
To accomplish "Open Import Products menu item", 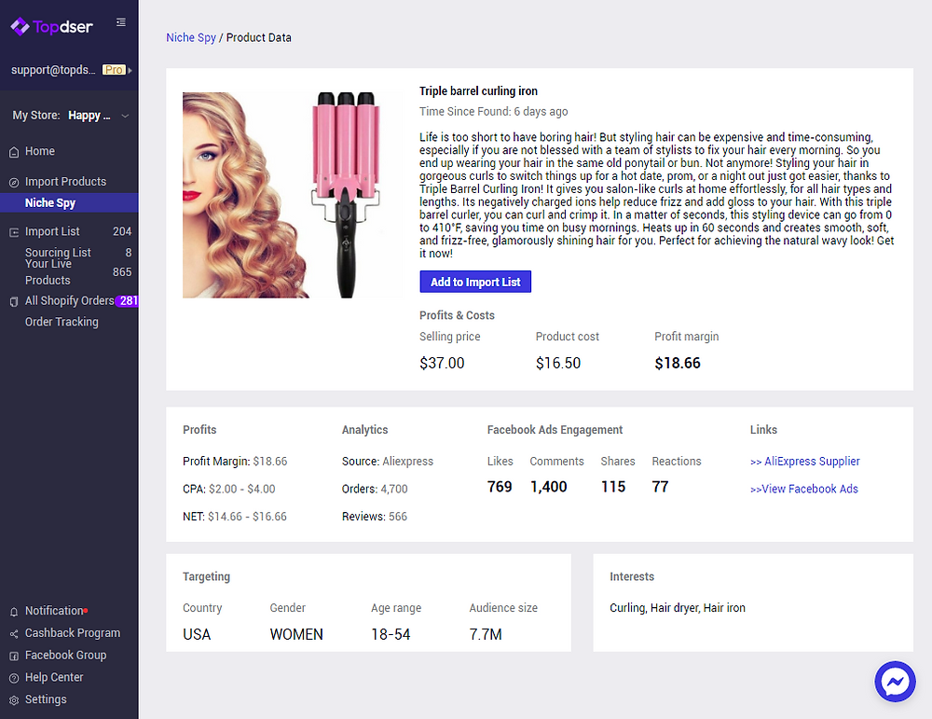I will click(x=65, y=182).
